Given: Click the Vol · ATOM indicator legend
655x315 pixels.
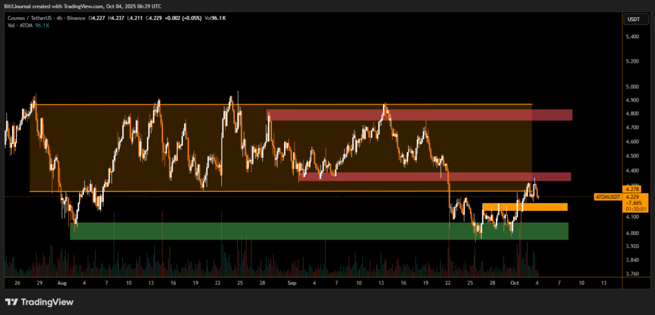Looking at the screenshot, I should pyautogui.click(x=24, y=26).
